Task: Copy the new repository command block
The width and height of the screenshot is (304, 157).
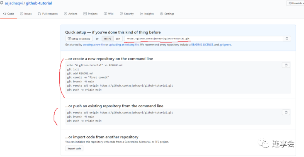Action: click(286, 65)
